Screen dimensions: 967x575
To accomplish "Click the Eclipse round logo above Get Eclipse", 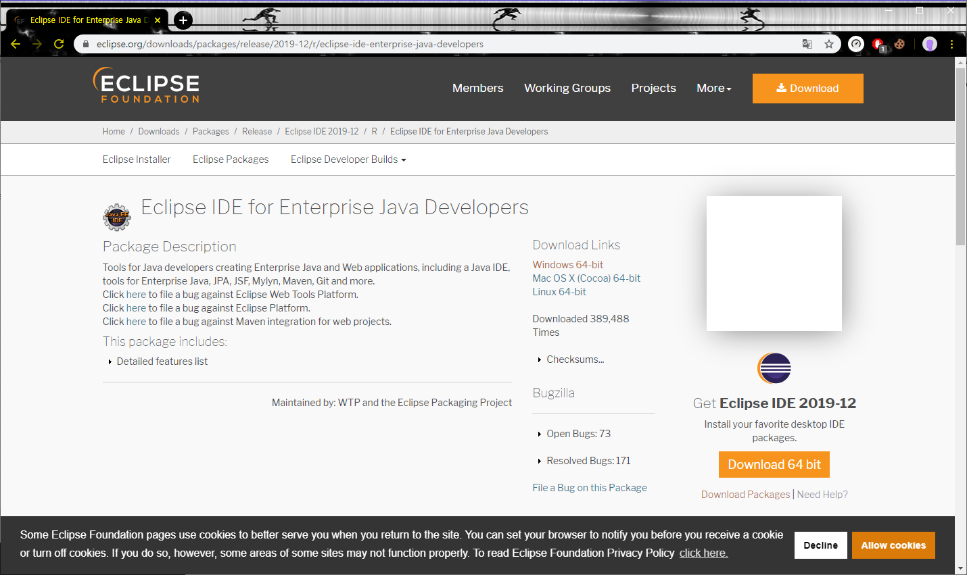I will [774, 368].
